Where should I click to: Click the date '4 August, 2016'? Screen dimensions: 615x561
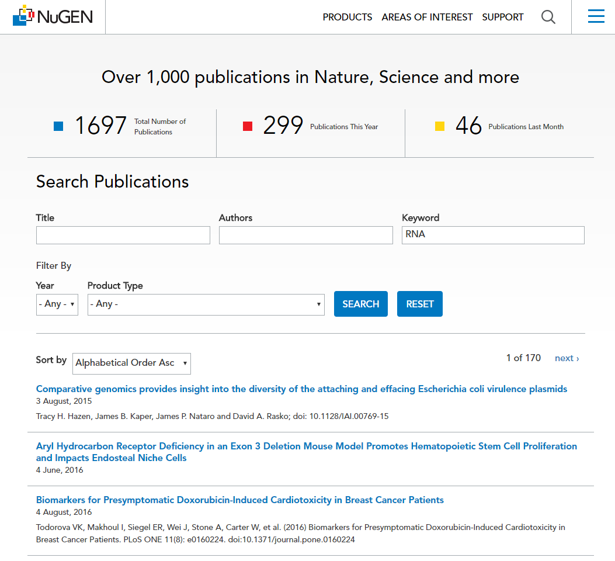[64, 512]
